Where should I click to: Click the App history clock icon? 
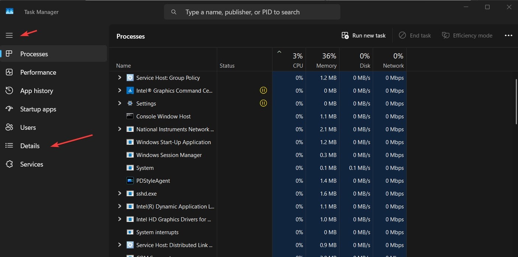pyautogui.click(x=9, y=90)
